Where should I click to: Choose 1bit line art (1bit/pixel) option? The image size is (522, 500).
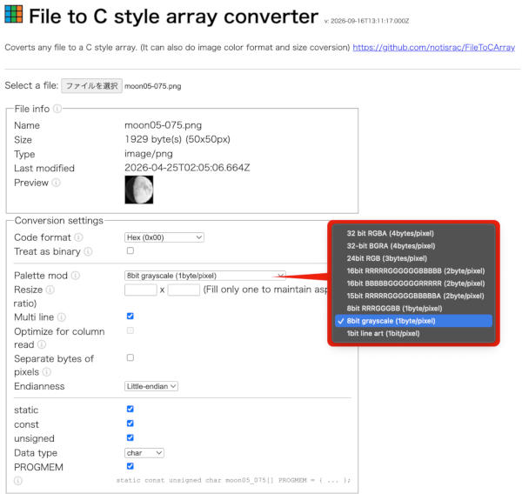tap(413, 333)
